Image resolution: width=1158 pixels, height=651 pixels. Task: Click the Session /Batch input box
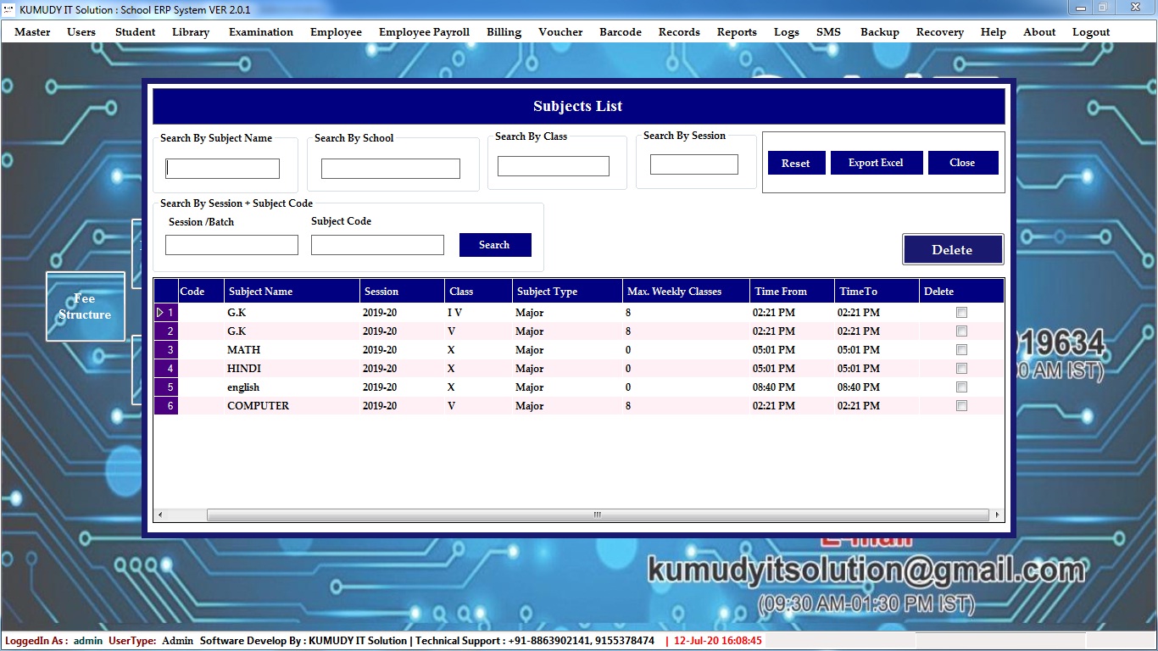click(x=231, y=246)
